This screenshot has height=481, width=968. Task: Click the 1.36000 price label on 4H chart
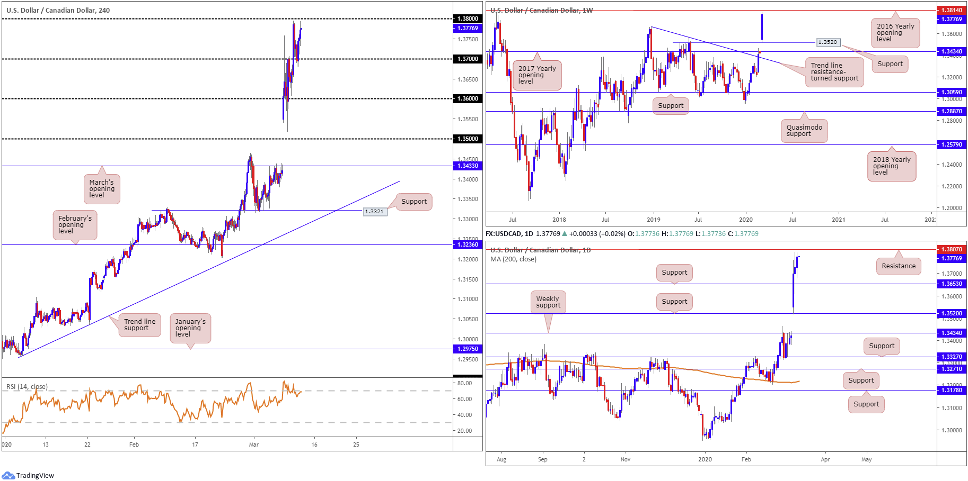pos(468,98)
